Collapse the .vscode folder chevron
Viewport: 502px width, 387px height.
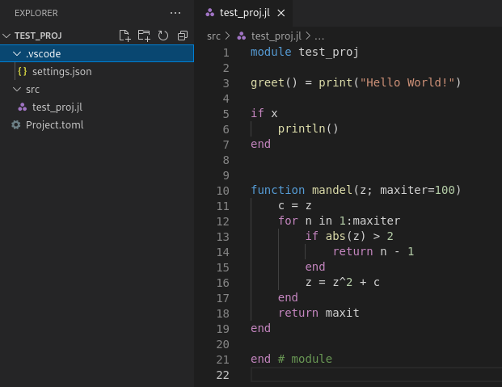click(x=17, y=53)
